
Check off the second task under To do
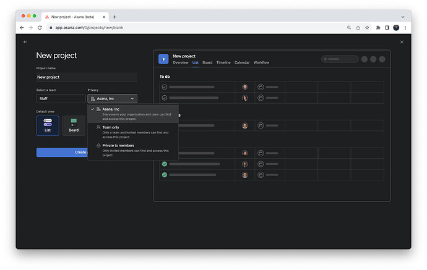(165, 98)
